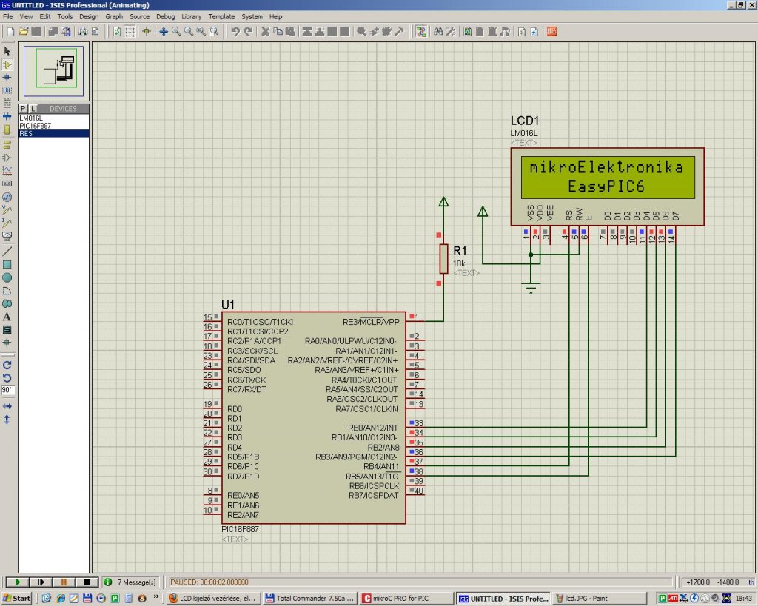This screenshot has height=606, width=758.
Task: Click the Print toolbar icon
Action: [x=83, y=31]
